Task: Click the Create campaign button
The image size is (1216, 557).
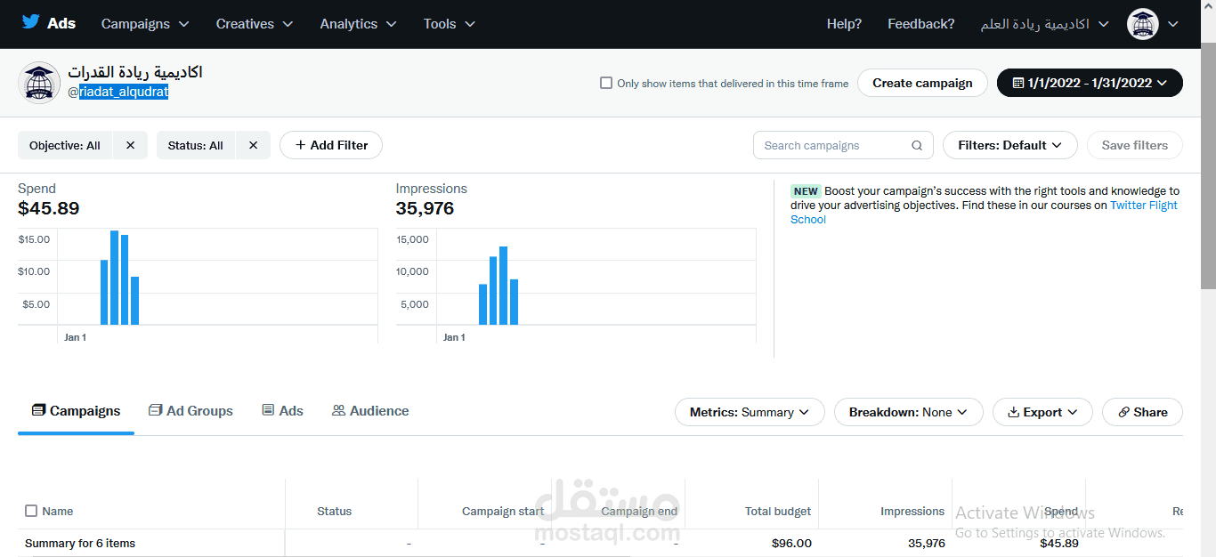Action: (922, 83)
